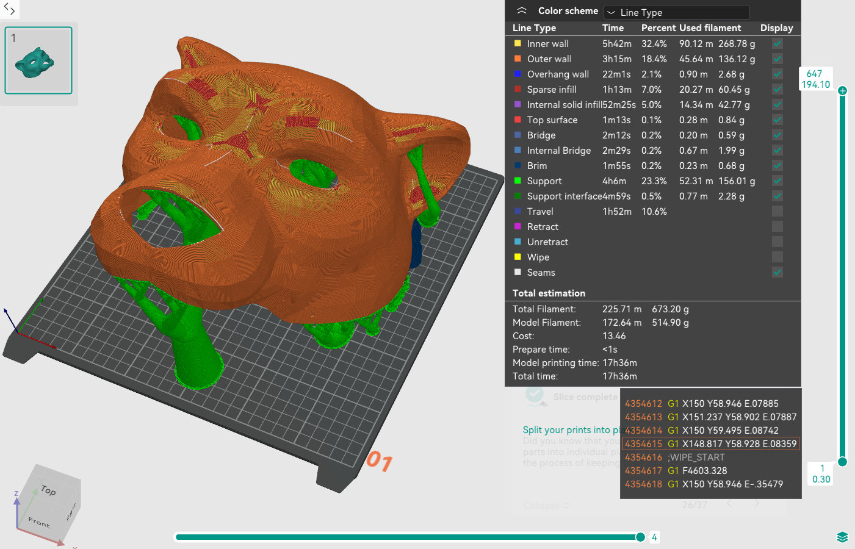The height and width of the screenshot is (549, 855).
Task: Select the Outer wall line type row
Action: click(x=549, y=59)
